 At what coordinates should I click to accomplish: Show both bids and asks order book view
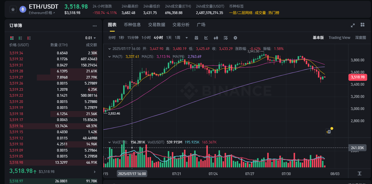pyautogui.click(x=12, y=38)
